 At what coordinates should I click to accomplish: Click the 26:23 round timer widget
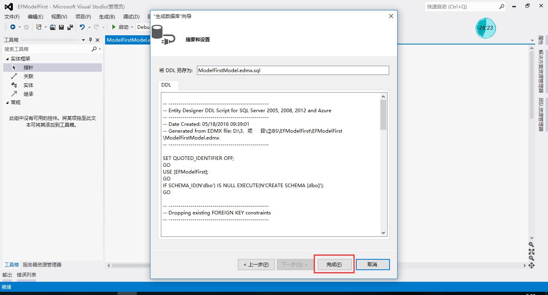pos(486,28)
